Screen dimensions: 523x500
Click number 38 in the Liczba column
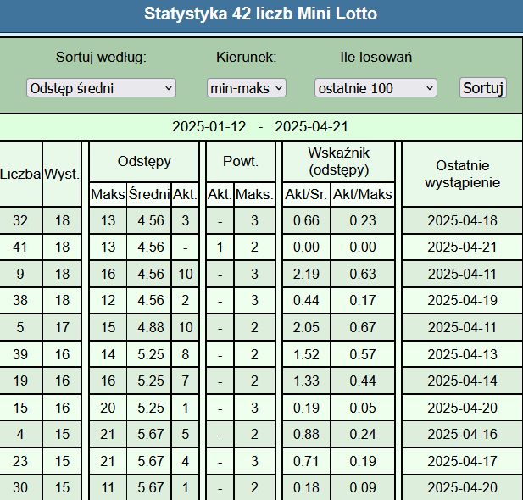tap(20, 301)
